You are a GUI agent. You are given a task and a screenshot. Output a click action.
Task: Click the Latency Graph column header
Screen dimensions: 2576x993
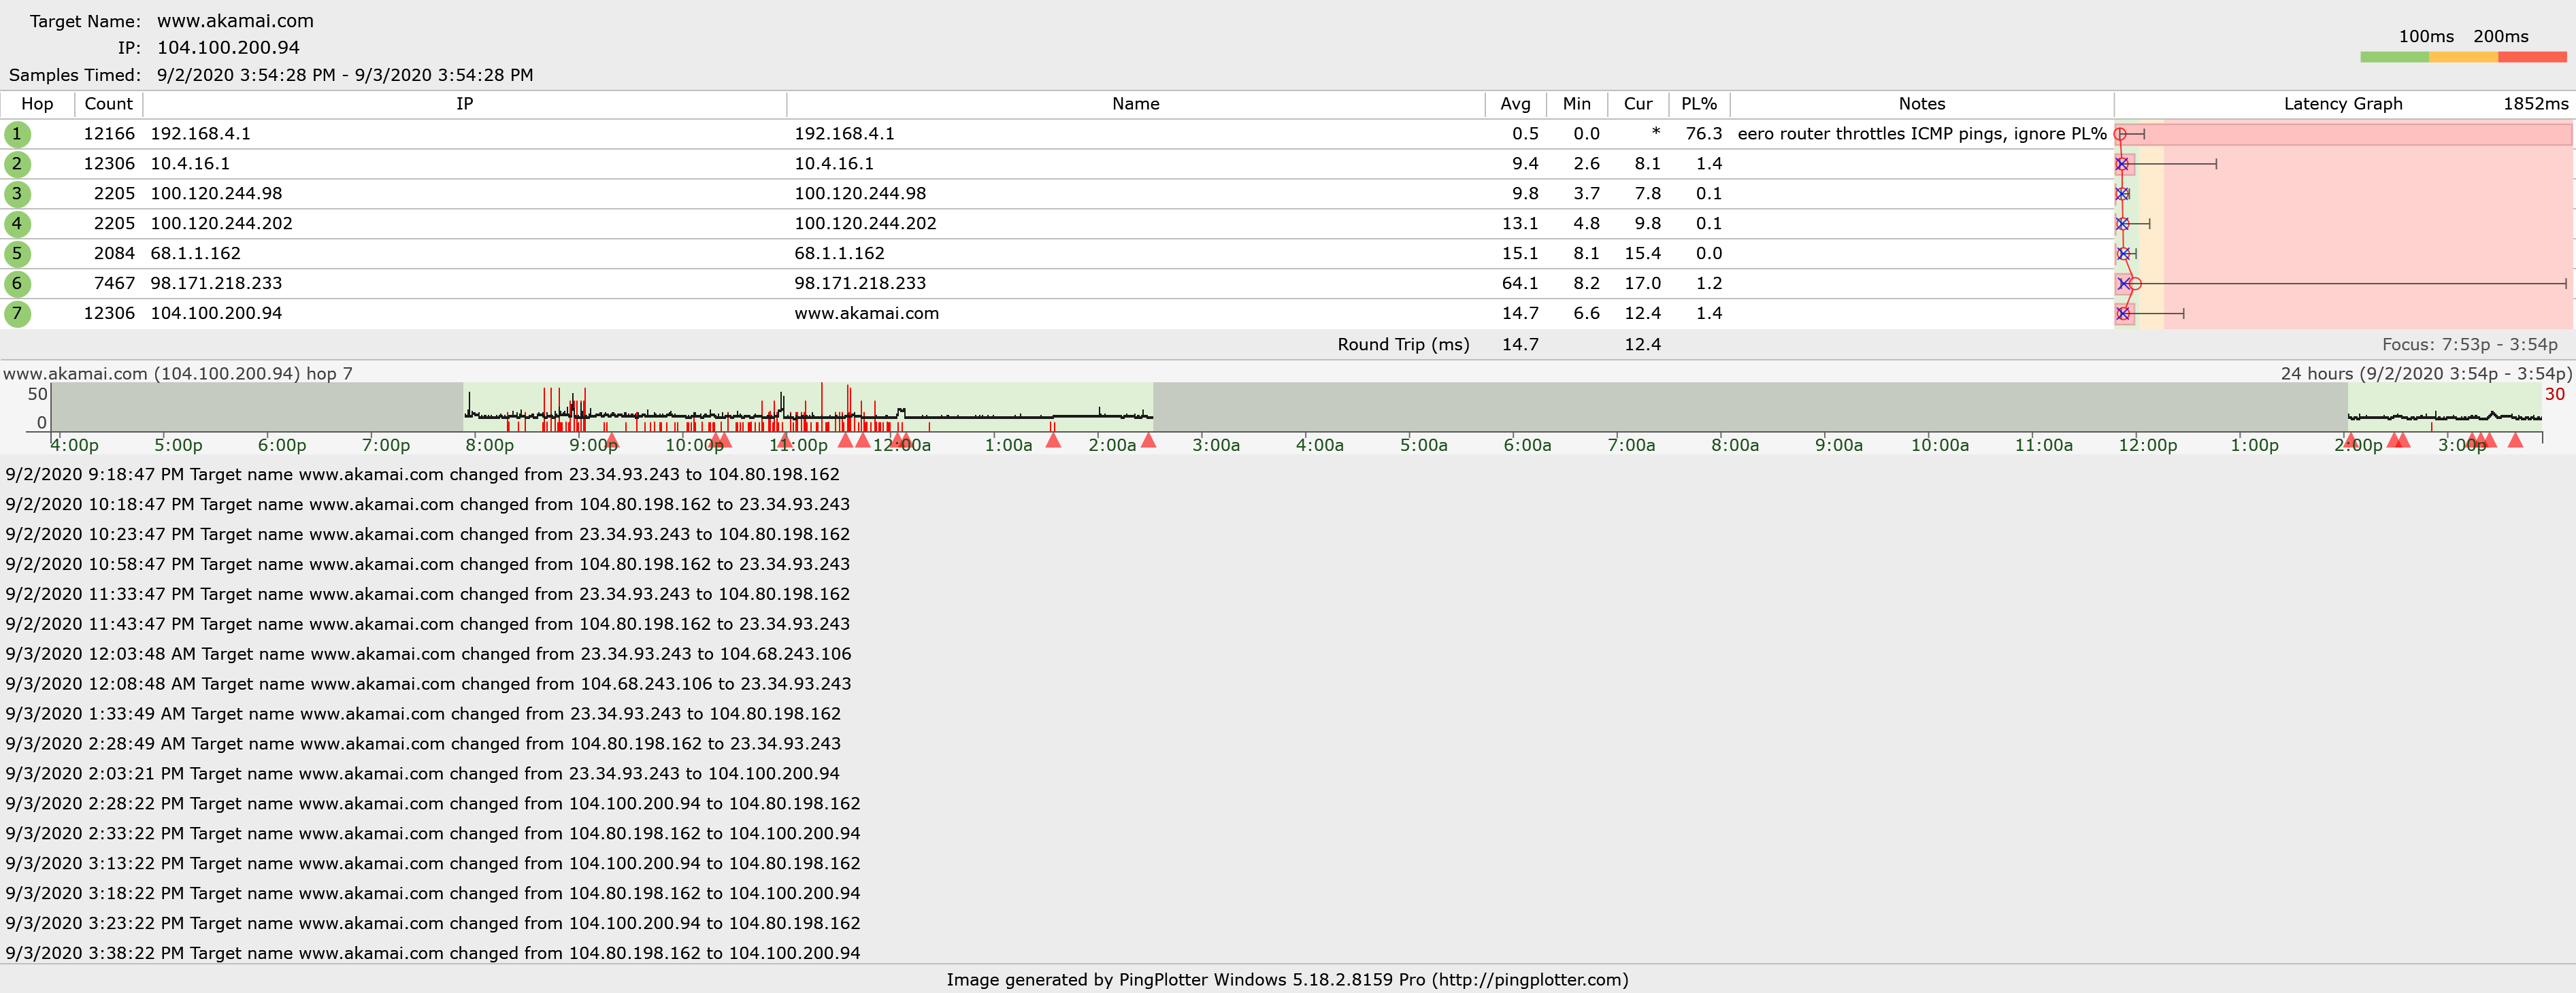click(2343, 104)
